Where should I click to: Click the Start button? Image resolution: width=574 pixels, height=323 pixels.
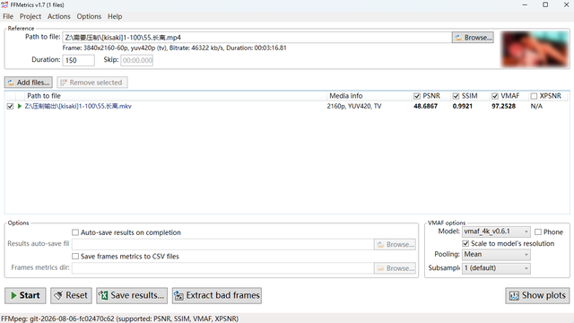click(x=25, y=295)
